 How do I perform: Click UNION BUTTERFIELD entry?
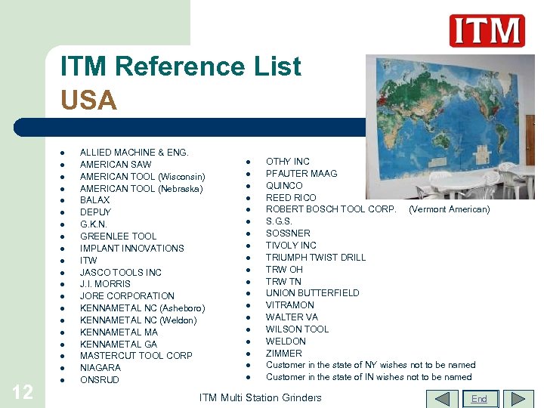[313, 293]
